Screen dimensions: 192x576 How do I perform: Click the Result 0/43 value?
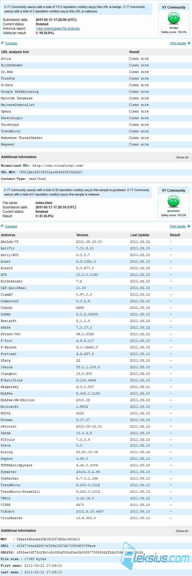pos(44,216)
